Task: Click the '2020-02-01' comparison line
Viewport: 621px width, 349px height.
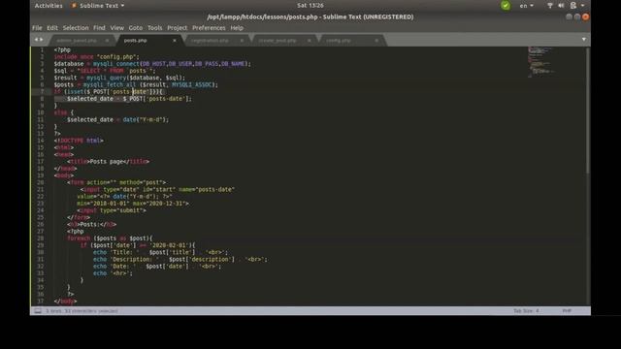Action: 138,245
